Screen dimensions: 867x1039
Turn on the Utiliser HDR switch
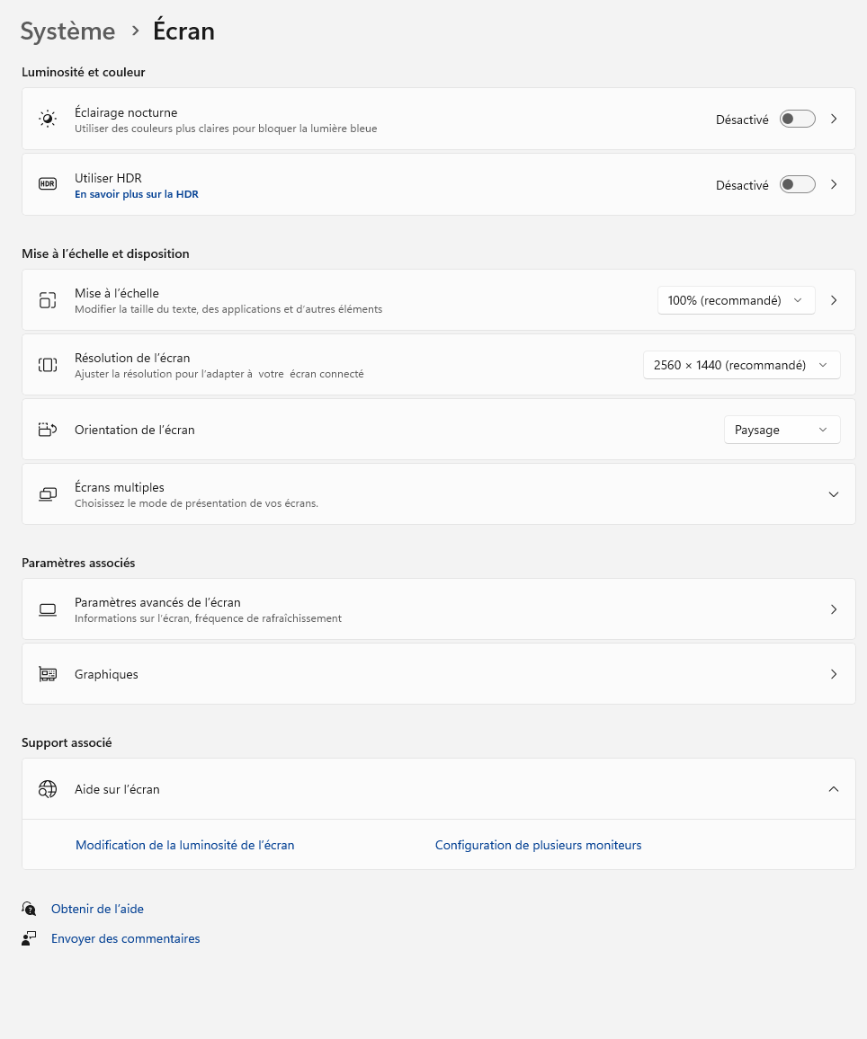(x=797, y=184)
